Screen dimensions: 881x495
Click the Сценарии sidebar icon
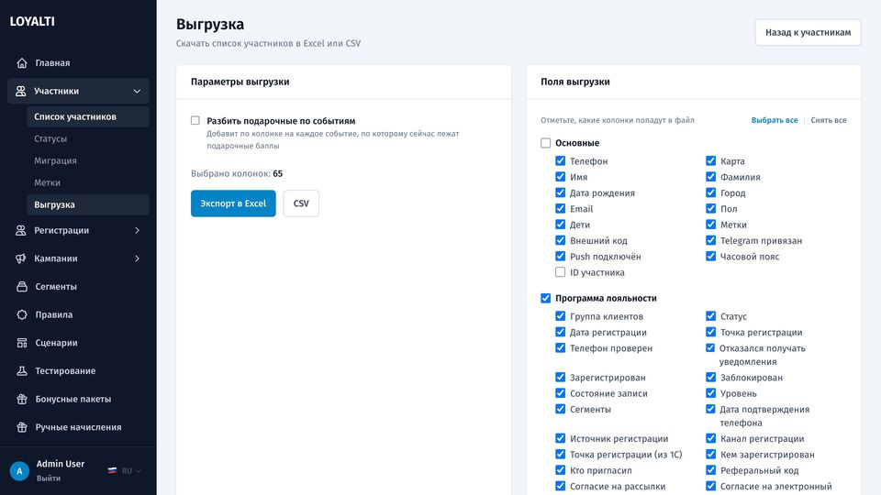tap(22, 342)
